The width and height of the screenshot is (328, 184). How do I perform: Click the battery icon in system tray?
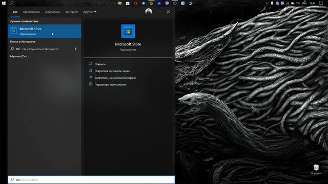(293, 3)
